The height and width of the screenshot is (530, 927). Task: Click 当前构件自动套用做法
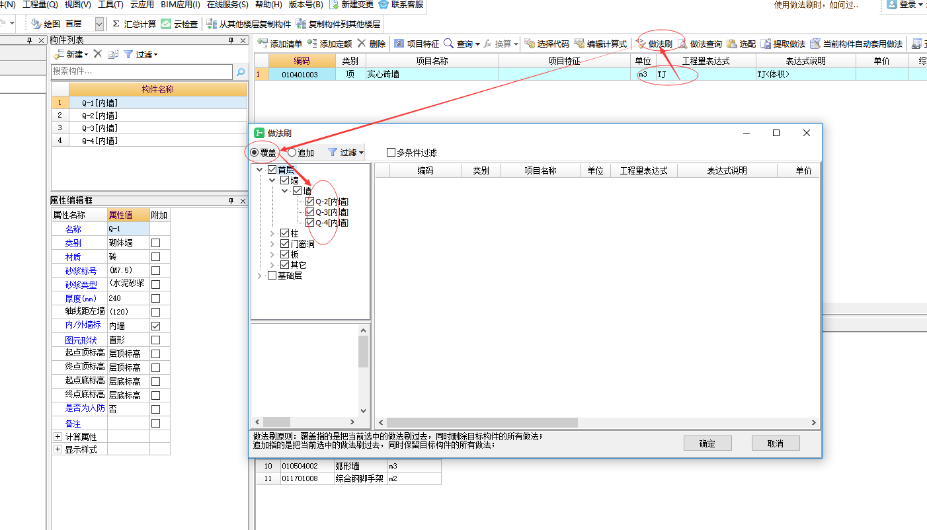pos(856,44)
